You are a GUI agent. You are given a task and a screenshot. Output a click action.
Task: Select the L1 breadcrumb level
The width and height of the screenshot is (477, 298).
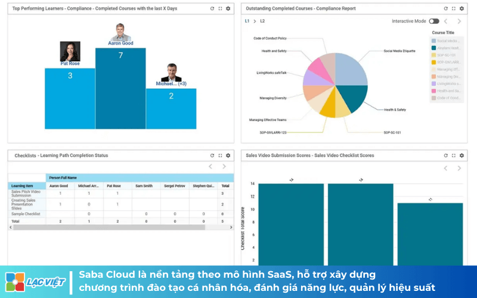coord(247,21)
